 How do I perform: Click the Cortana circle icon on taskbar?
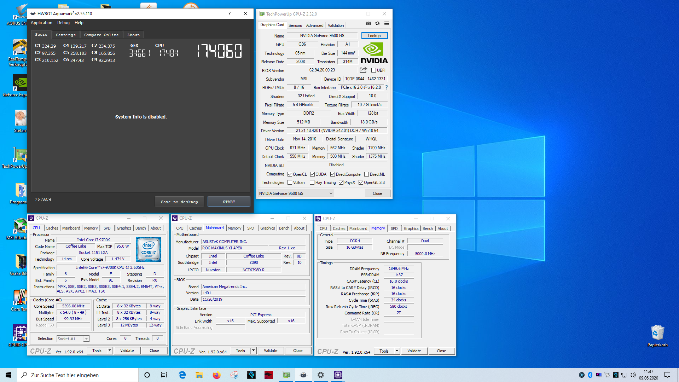click(x=147, y=375)
